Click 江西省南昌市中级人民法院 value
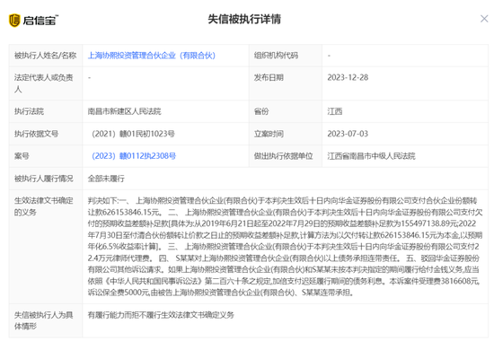This screenshot has height=341, width=494. tap(372, 156)
